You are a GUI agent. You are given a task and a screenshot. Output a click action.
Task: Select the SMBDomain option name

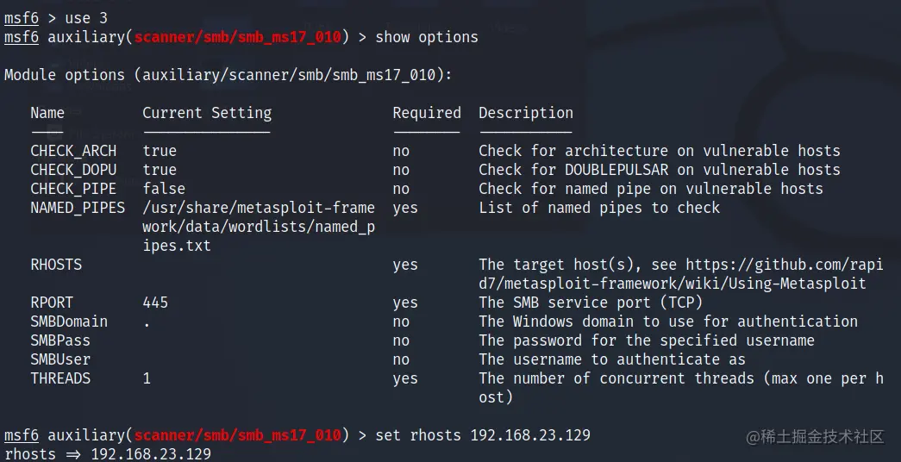point(69,322)
